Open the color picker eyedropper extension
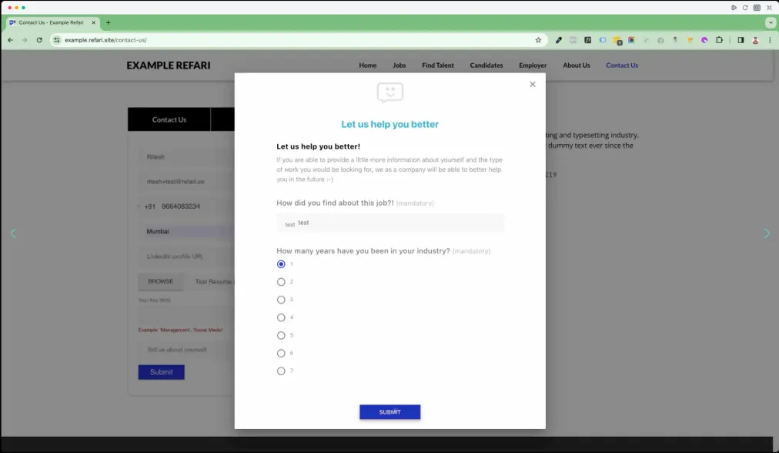Image resolution: width=779 pixels, height=453 pixels. tap(558, 40)
